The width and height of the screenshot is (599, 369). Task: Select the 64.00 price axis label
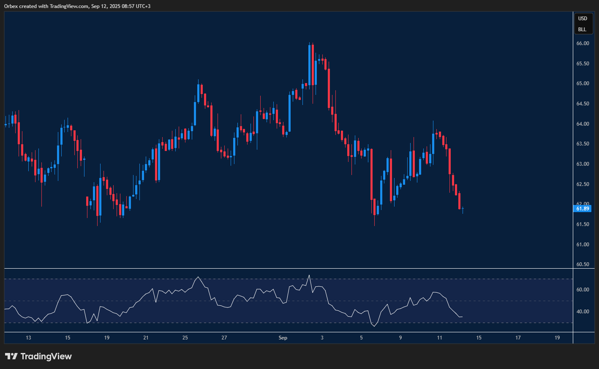pyautogui.click(x=583, y=124)
